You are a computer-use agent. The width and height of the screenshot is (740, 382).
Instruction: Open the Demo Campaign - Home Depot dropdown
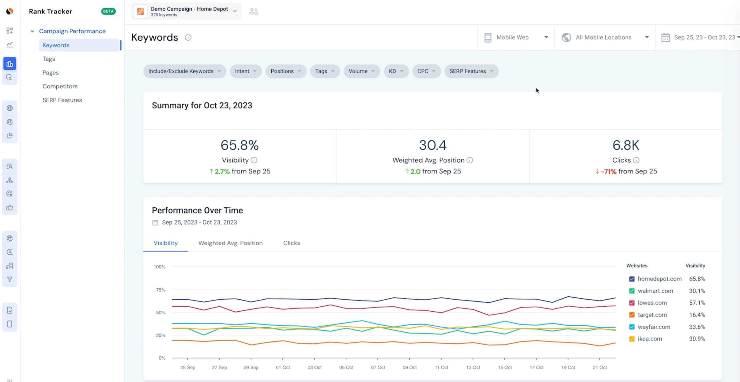187,11
